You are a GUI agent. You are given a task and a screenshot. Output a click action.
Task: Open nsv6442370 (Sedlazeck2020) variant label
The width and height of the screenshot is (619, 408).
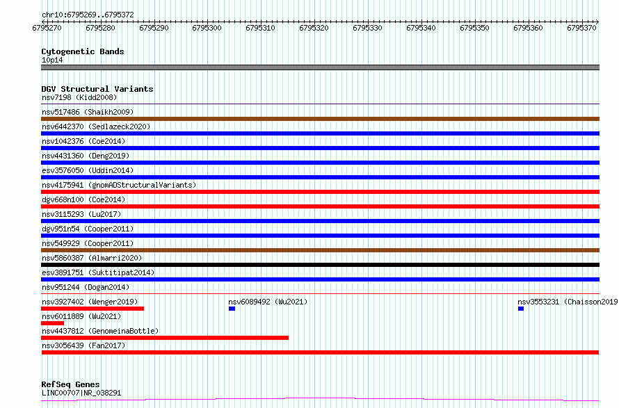(96, 127)
